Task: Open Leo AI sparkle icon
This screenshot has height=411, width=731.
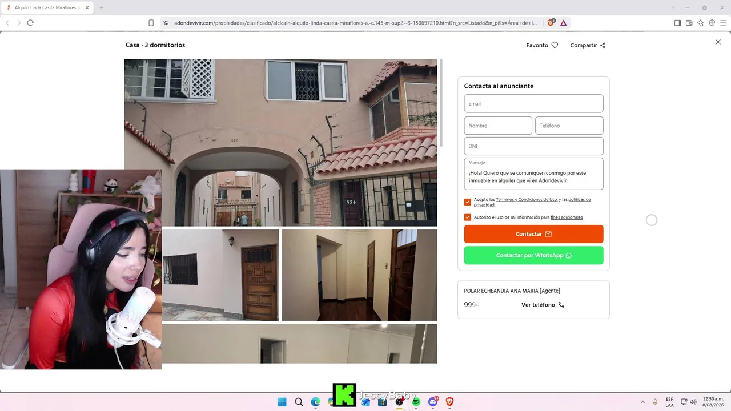Action: point(700,23)
